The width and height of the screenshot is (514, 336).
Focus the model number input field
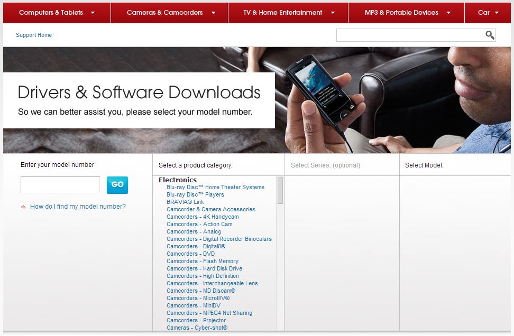[x=60, y=185]
